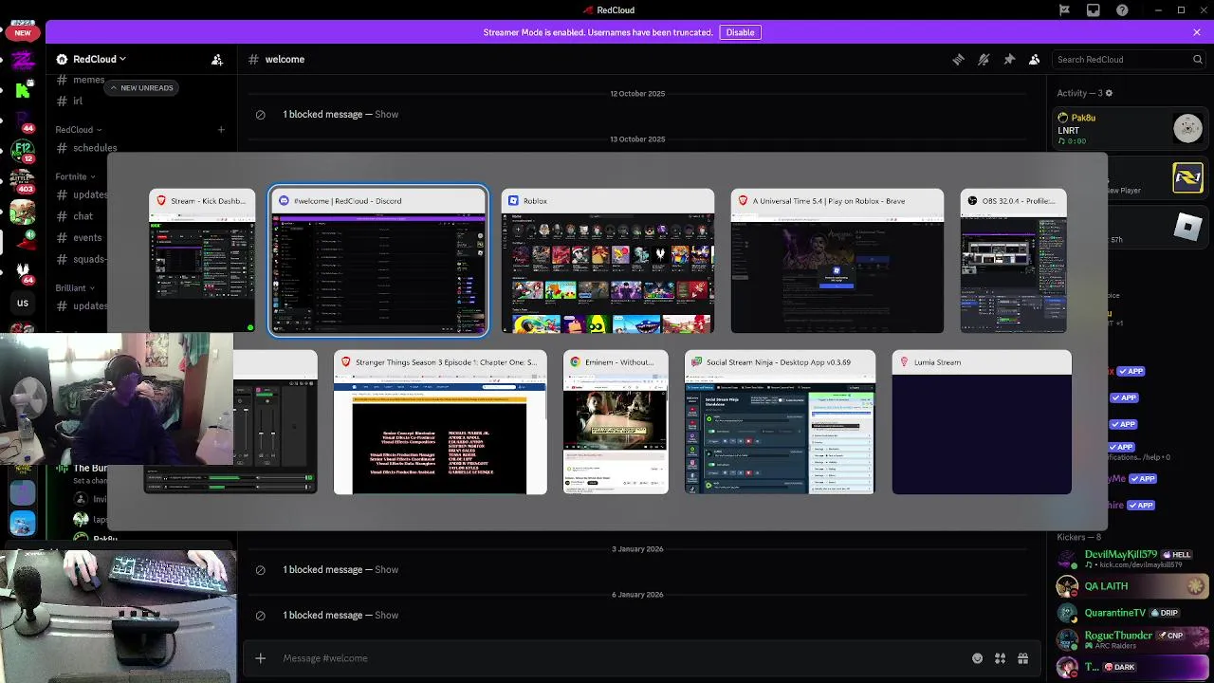
Task: Open RogueThunder member entry
Action: click(x=1131, y=639)
